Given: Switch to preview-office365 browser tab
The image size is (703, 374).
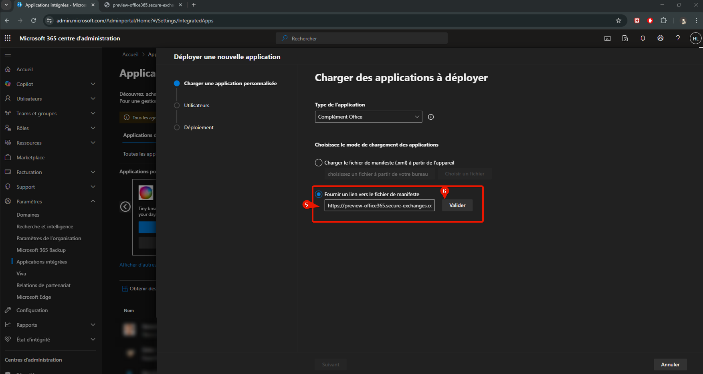Looking at the screenshot, I should tap(143, 5).
